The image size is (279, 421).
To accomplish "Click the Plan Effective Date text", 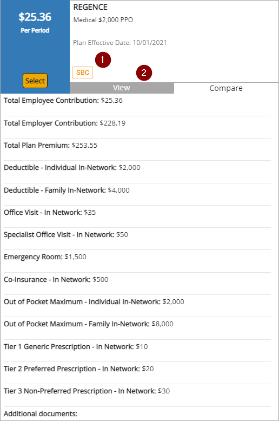I will pos(120,43).
